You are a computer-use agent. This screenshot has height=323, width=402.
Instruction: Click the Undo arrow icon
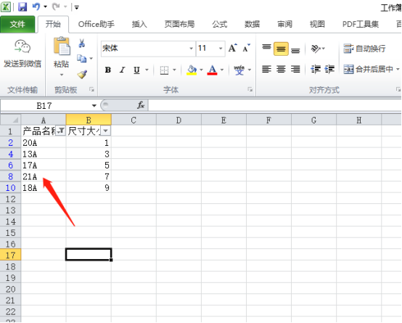[36, 7]
